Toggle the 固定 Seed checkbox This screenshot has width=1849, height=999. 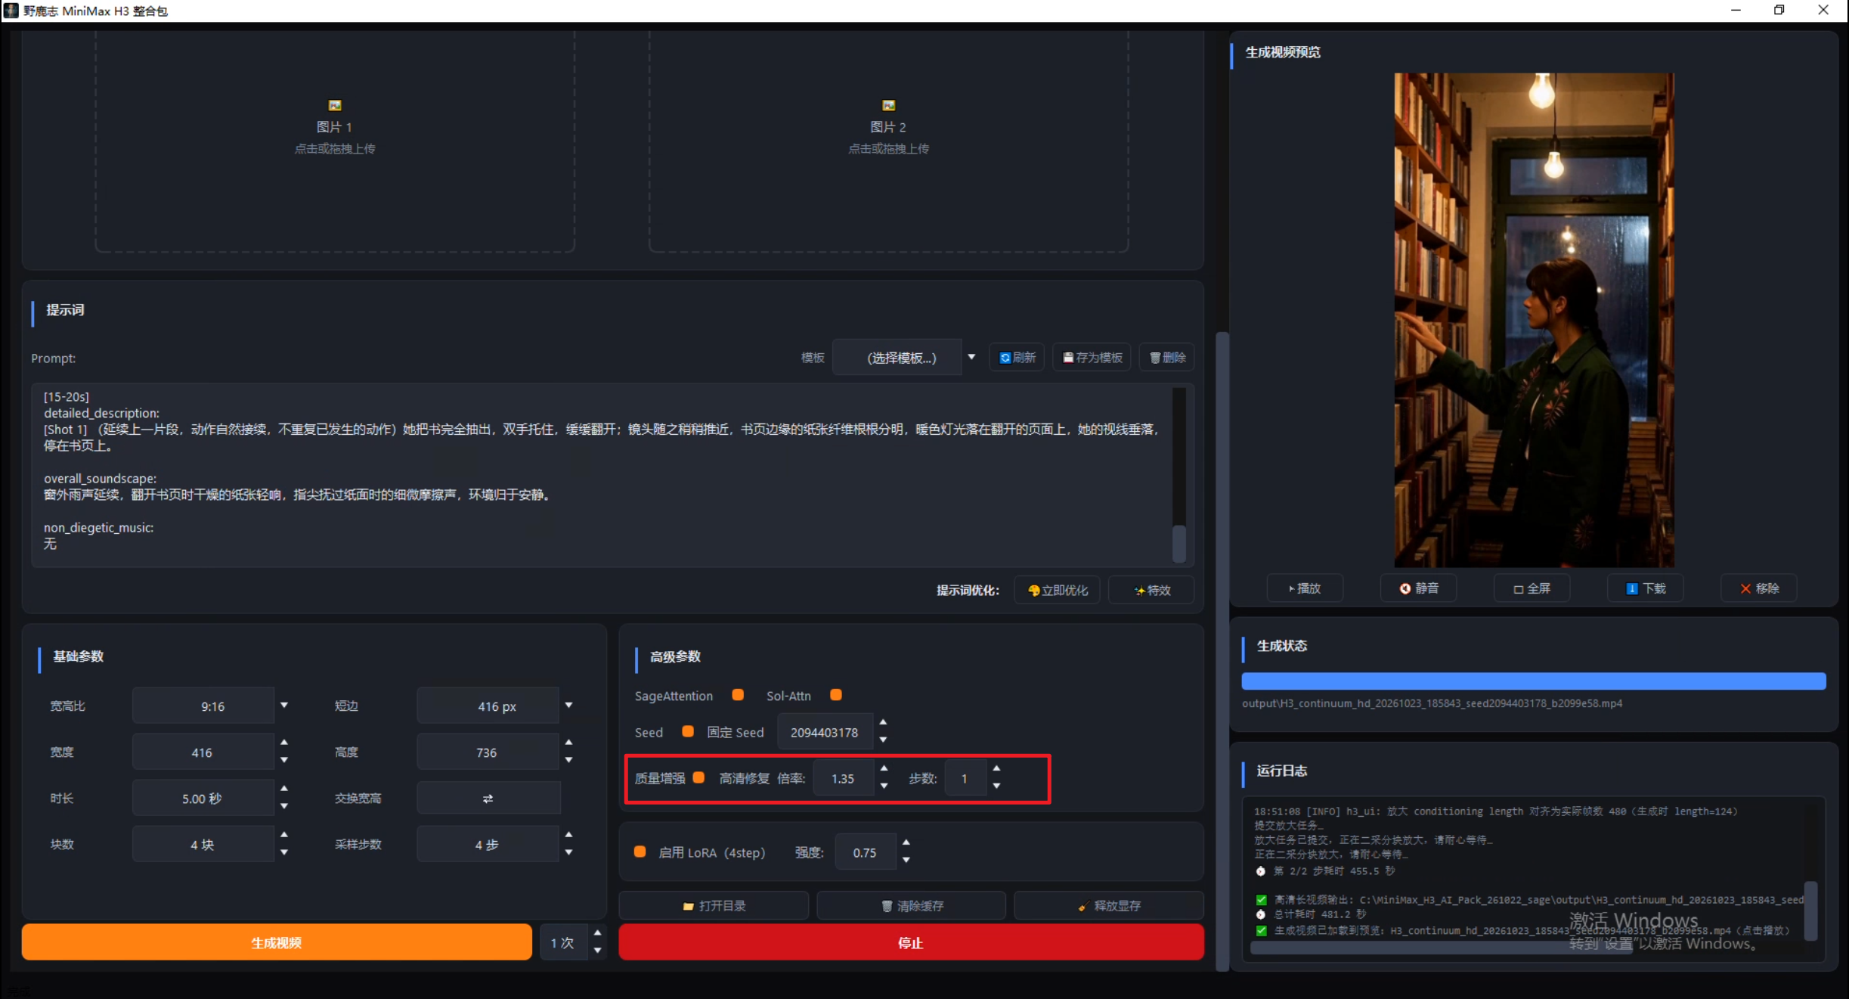click(x=687, y=731)
